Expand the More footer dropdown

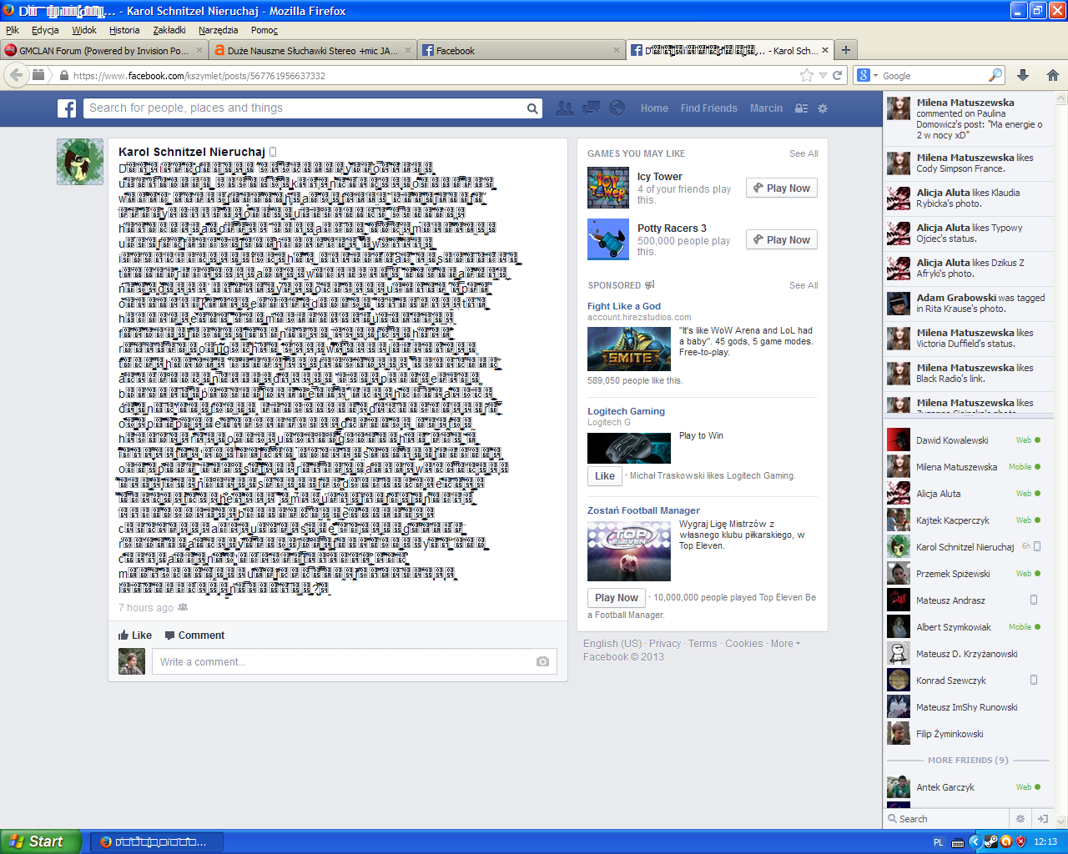[785, 644]
